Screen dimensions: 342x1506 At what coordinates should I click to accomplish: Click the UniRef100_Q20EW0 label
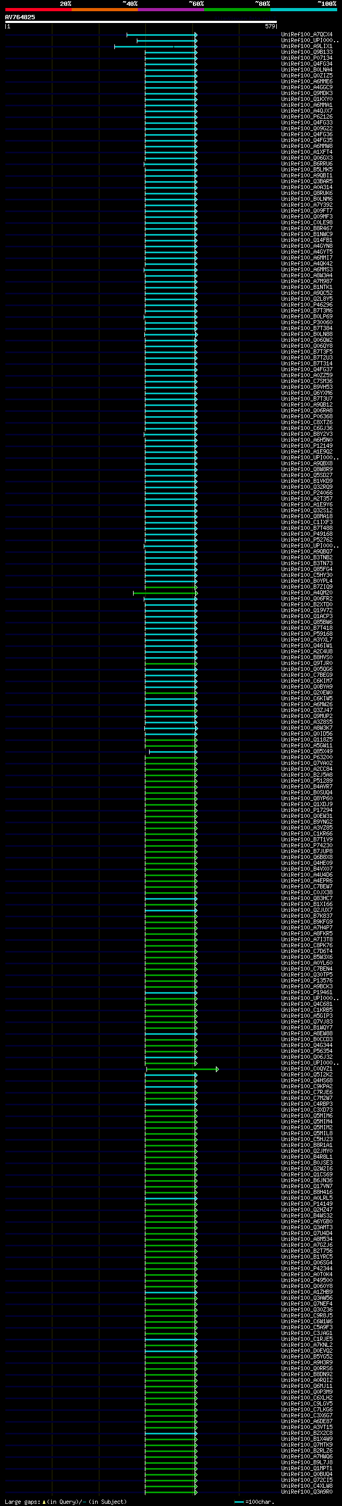tap(306, 693)
